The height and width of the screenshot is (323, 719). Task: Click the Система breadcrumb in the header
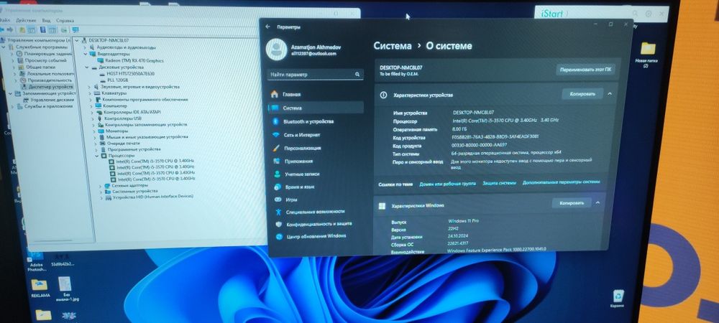point(393,46)
